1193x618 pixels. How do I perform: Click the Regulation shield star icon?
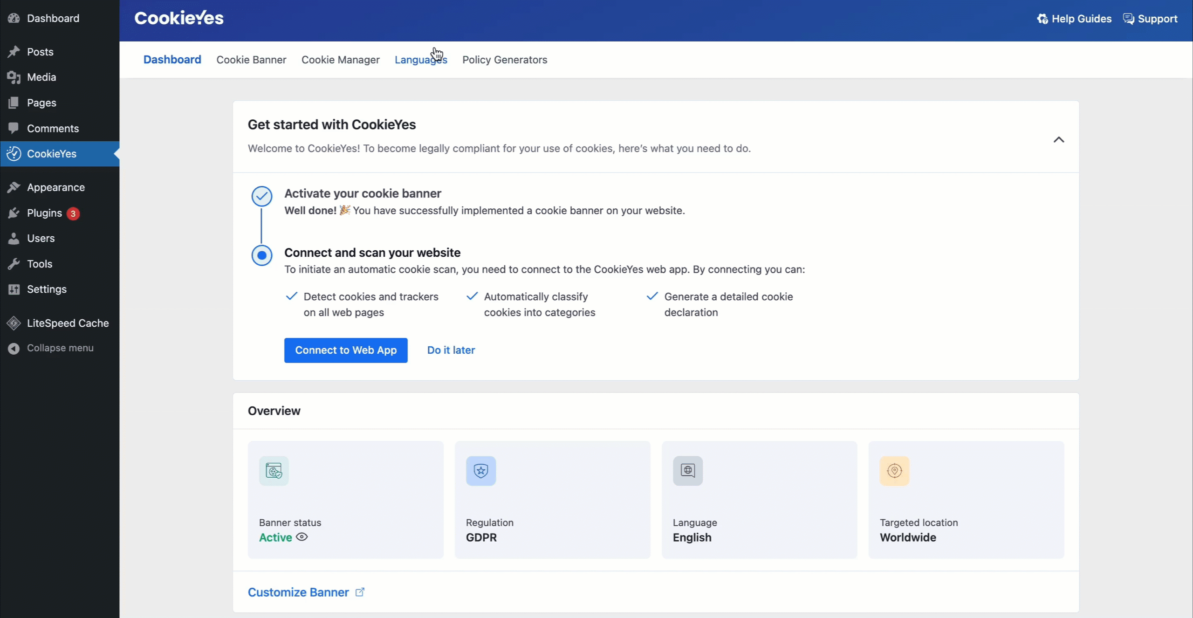(x=481, y=471)
